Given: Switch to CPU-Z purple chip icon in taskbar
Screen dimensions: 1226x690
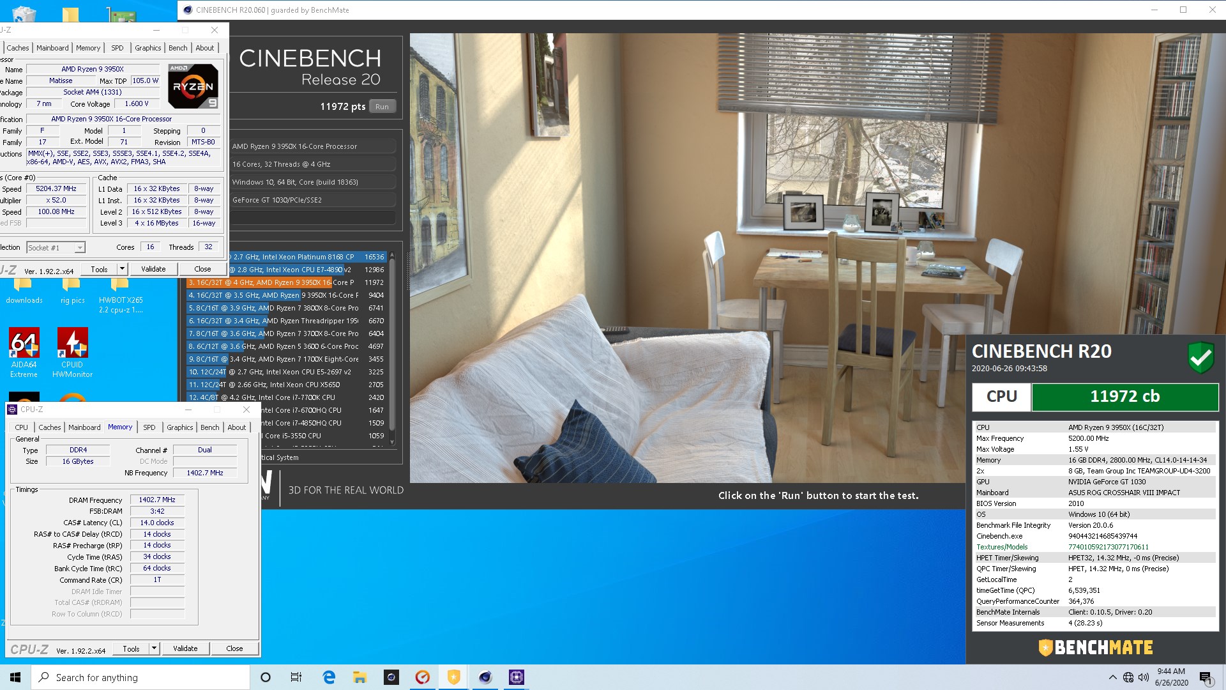Looking at the screenshot, I should click(x=517, y=677).
